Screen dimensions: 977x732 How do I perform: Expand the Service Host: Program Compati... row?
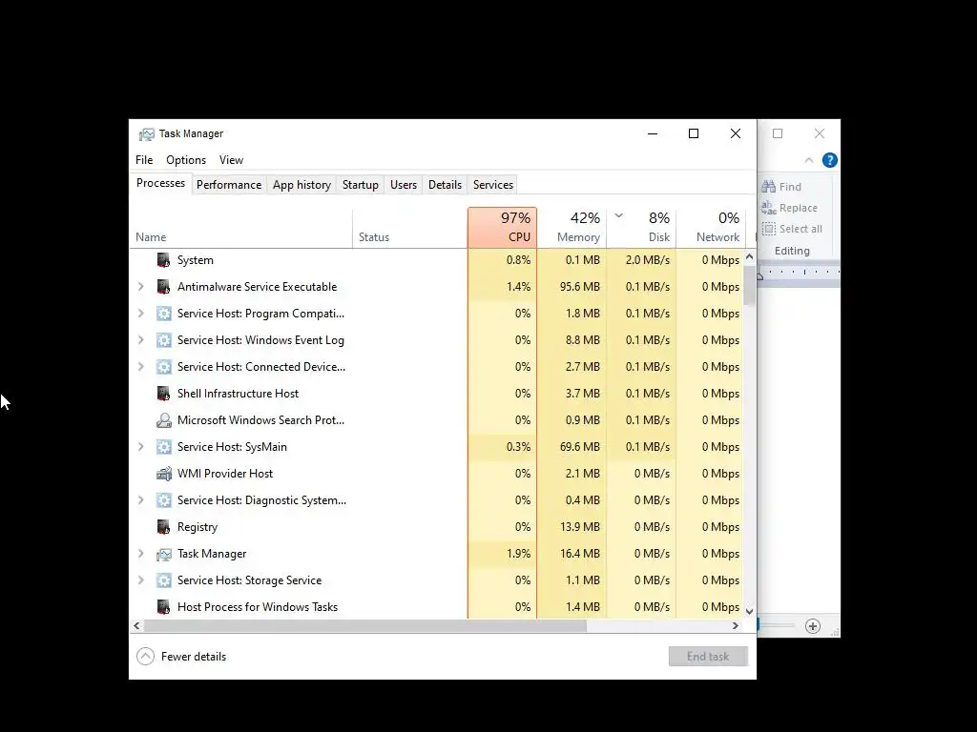click(x=141, y=314)
